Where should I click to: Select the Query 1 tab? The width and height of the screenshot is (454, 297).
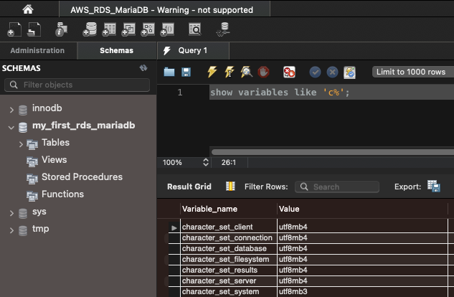coord(193,50)
